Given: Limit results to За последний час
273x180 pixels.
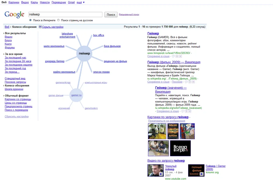Looking at the screenshot, I should (16, 58).
